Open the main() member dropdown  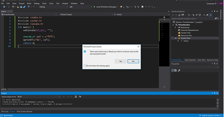142,14
